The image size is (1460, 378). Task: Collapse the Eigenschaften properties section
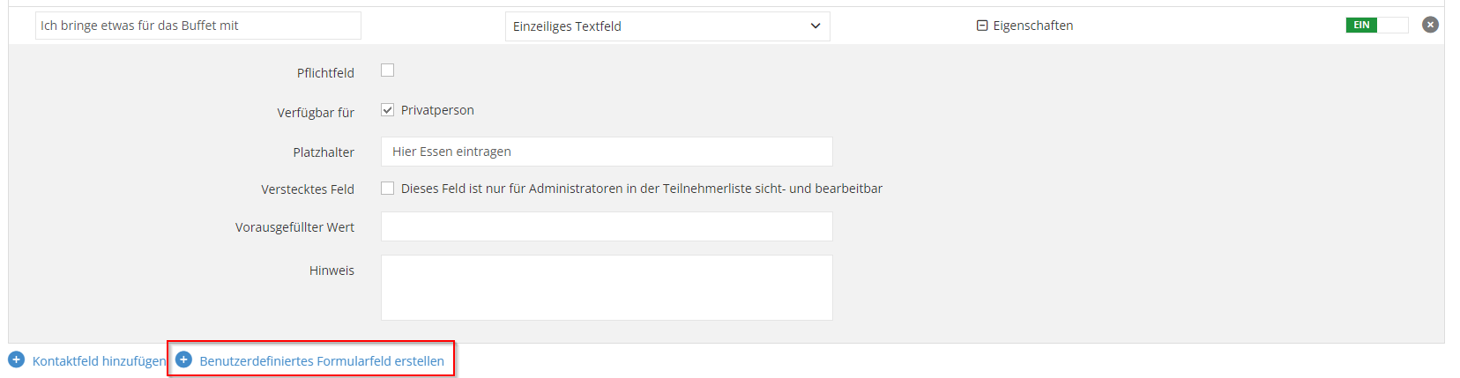point(1032,26)
